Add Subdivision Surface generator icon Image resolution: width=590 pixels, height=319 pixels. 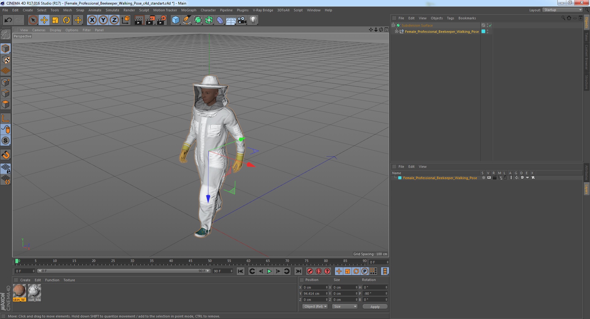tap(198, 20)
